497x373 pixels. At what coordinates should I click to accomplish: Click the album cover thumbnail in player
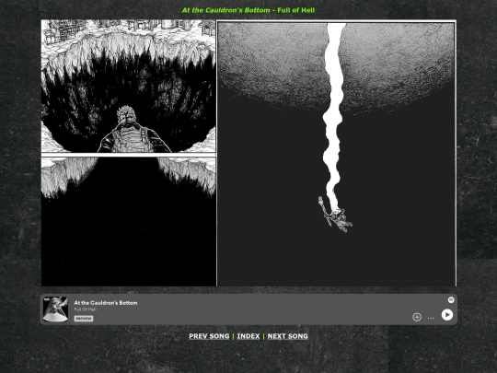tap(55, 309)
